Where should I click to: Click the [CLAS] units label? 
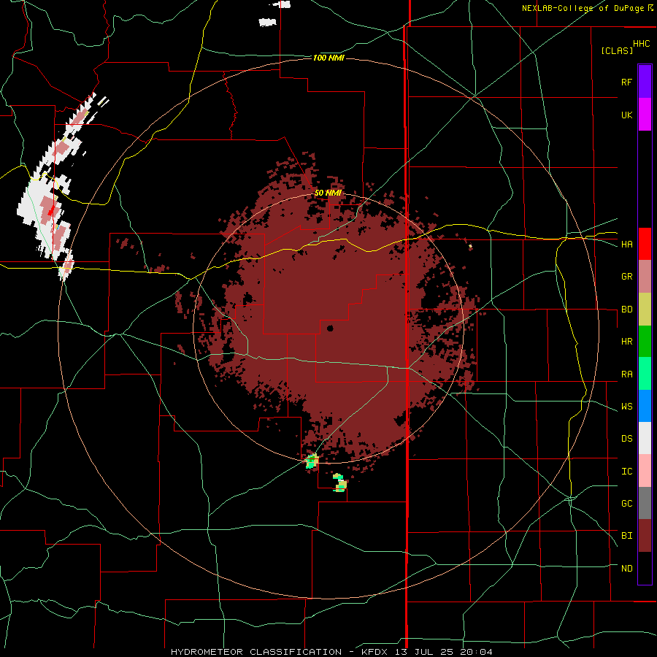tap(617, 50)
